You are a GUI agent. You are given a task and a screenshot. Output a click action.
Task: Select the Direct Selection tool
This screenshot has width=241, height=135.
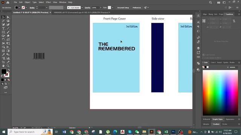point(8,17)
